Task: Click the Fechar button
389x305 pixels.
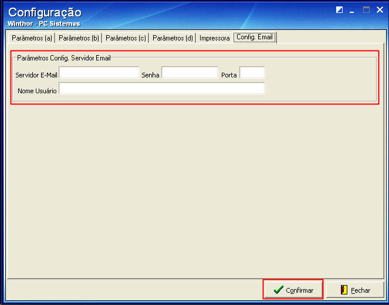Action: [355, 289]
